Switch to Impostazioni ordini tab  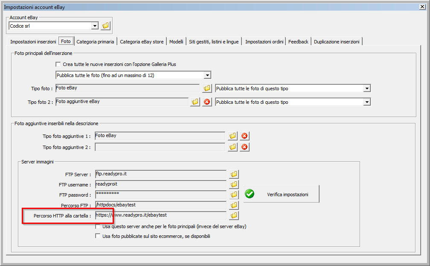264,42
